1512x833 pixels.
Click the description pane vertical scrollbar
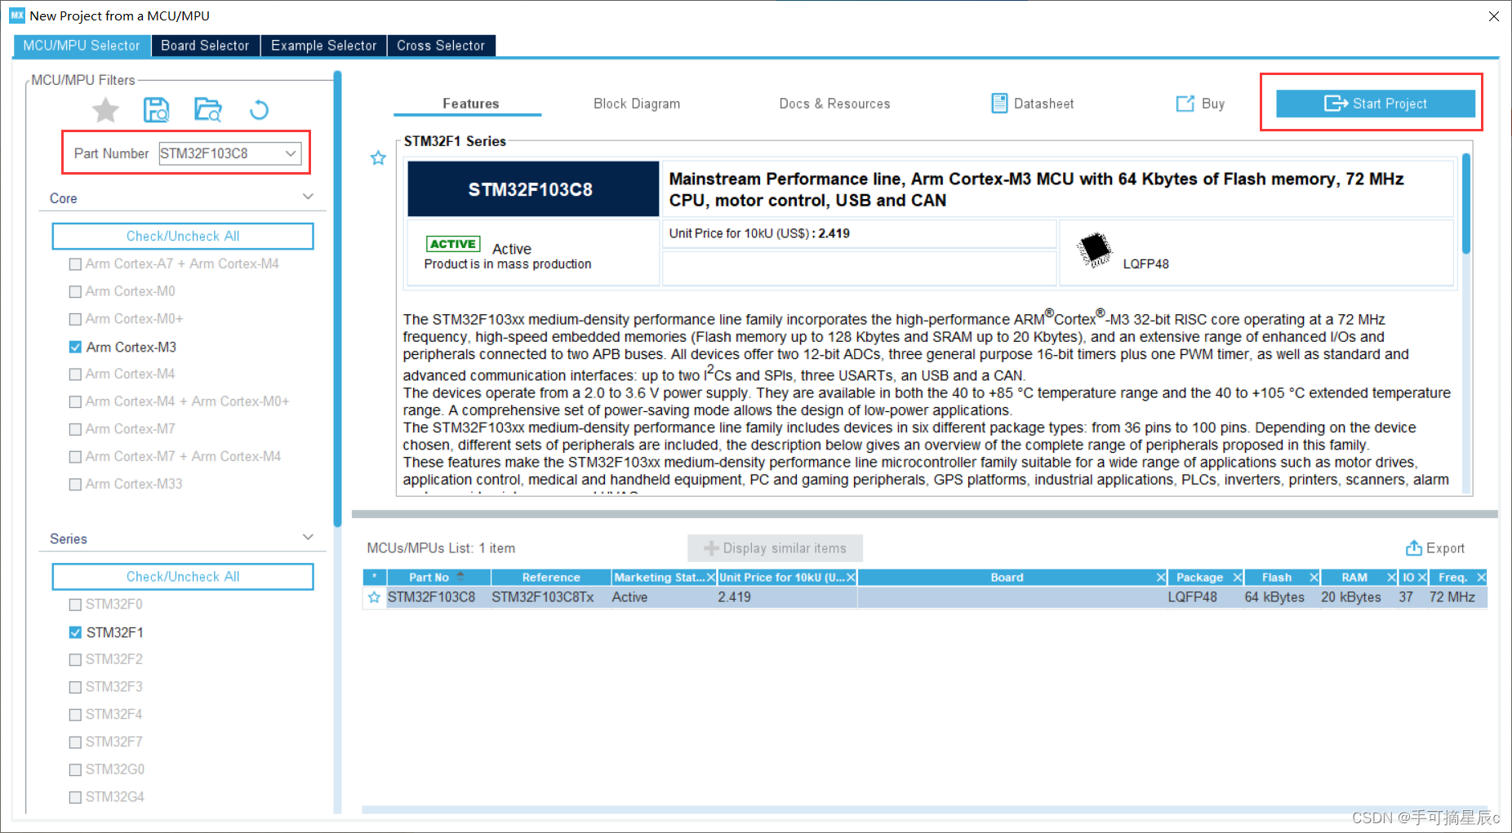point(1466,204)
